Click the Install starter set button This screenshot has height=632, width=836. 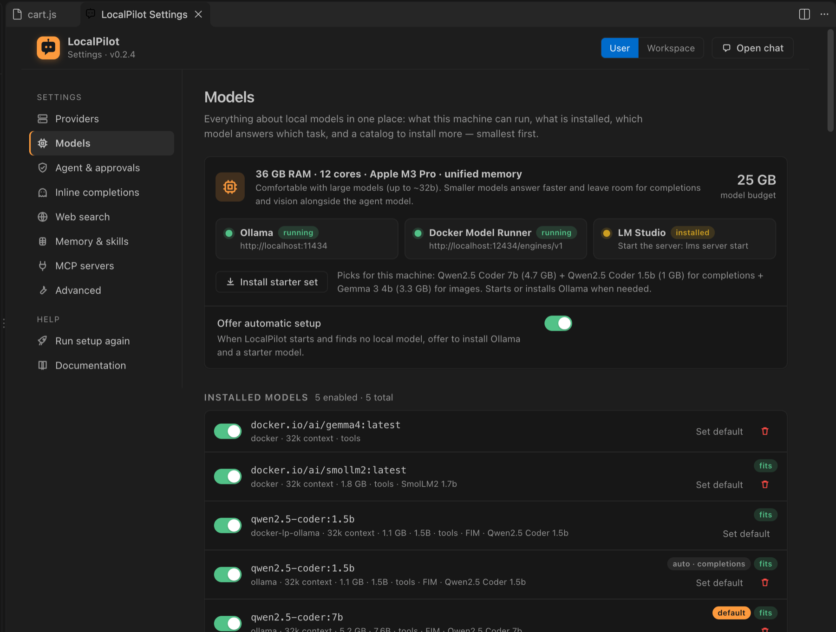(272, 282)
